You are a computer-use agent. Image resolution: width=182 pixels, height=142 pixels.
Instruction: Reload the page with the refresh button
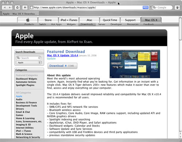tap(17, 8)
